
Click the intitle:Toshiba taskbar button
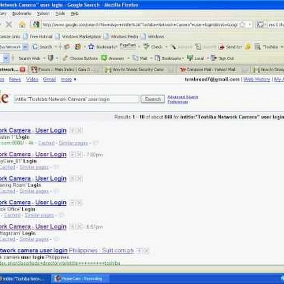(25, 279)
